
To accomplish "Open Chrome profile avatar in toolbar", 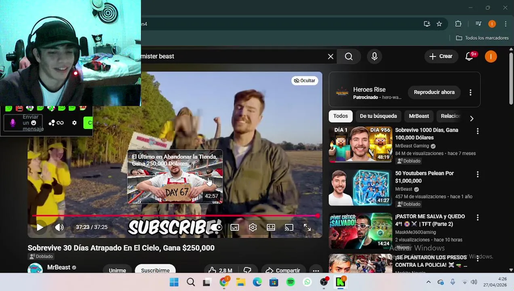I will pyautogui.click(x=492, y=24).
